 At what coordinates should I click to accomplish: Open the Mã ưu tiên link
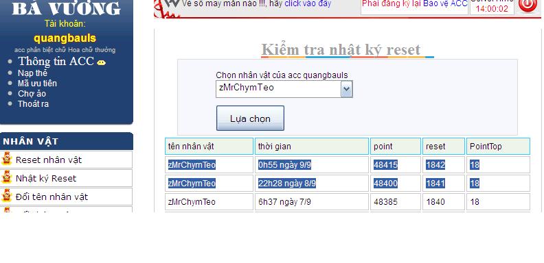37,84
